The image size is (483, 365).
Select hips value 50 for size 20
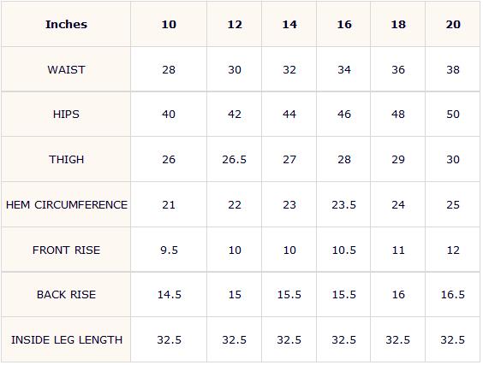(x=453, y=114)
